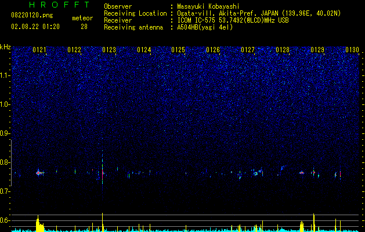The image size is (365, 232).
Task: Click the 0130 time marker
Action: coord(352,50)
